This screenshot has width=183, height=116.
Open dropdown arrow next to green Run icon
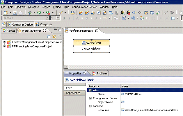point(44,13)
